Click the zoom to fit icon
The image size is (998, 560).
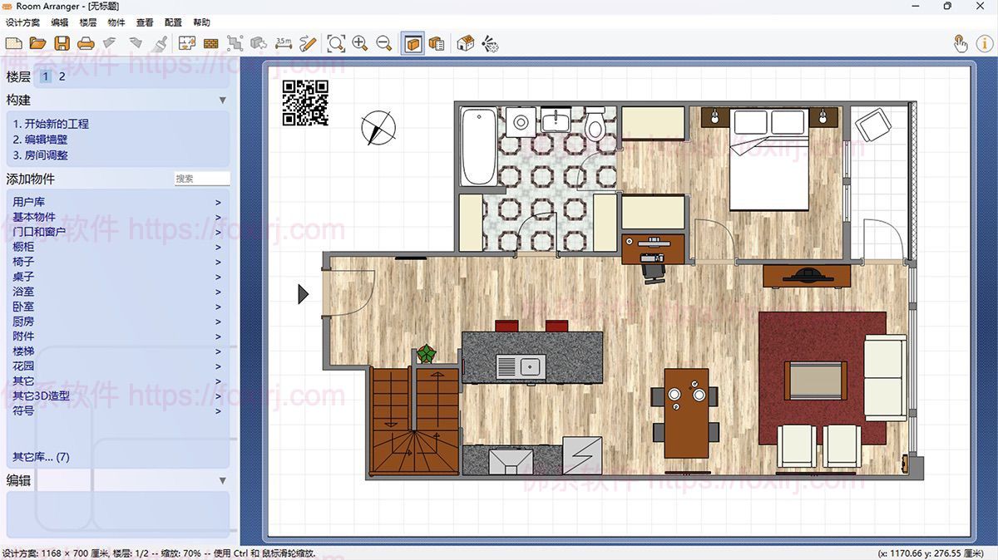click(336, 43)
